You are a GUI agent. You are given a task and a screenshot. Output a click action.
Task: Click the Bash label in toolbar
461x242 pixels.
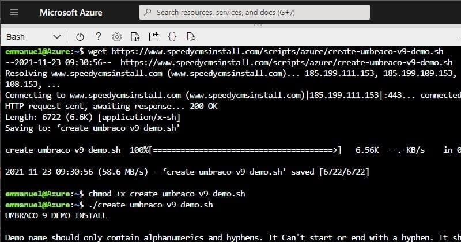16,37
